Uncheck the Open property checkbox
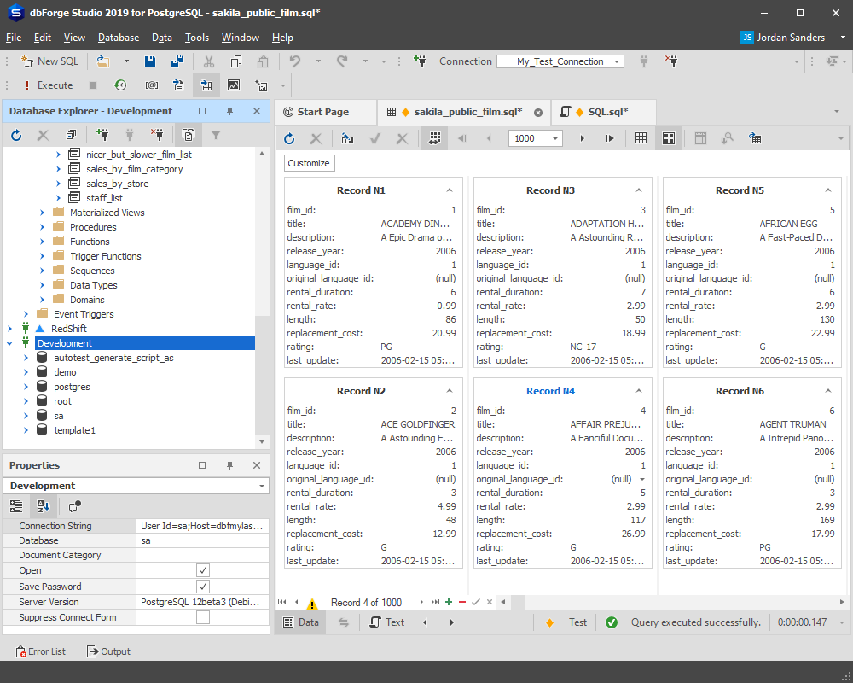The image size is (853, 683). (x=203, y=570)
